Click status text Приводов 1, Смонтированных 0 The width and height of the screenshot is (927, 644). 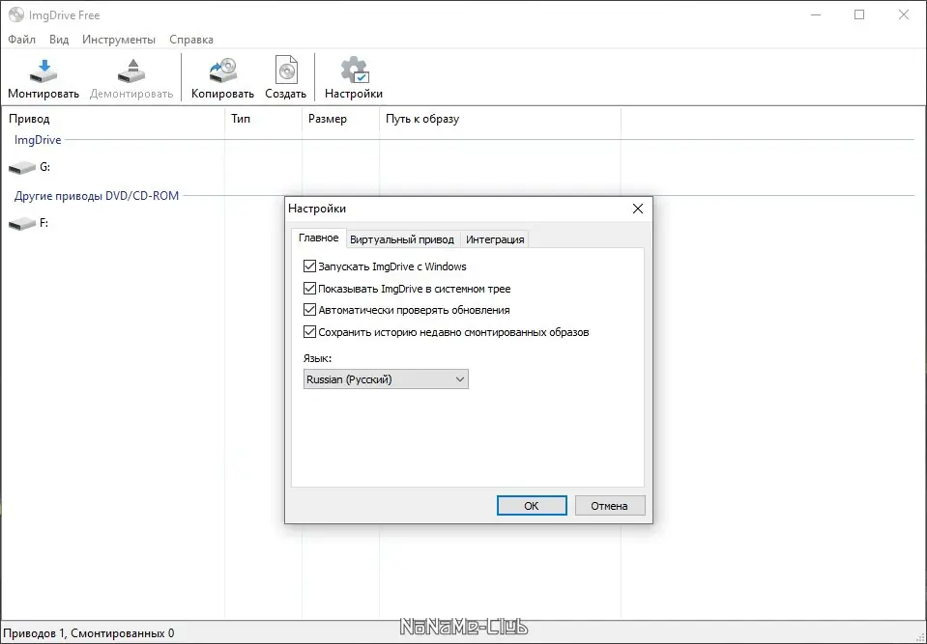89,633
